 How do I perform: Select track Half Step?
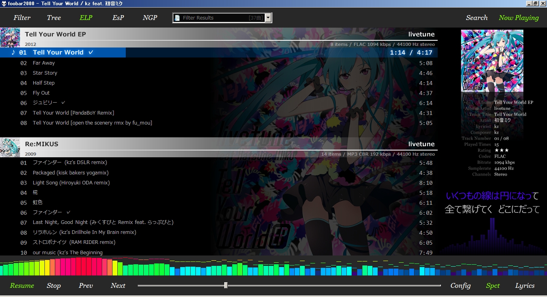pyautogui.click(x=219, y=83)
